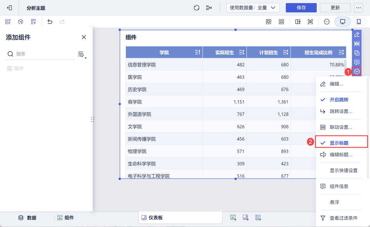370x227 pixels.
Task: Open the 使用数据量 dropdown
Action: (253, 8)
